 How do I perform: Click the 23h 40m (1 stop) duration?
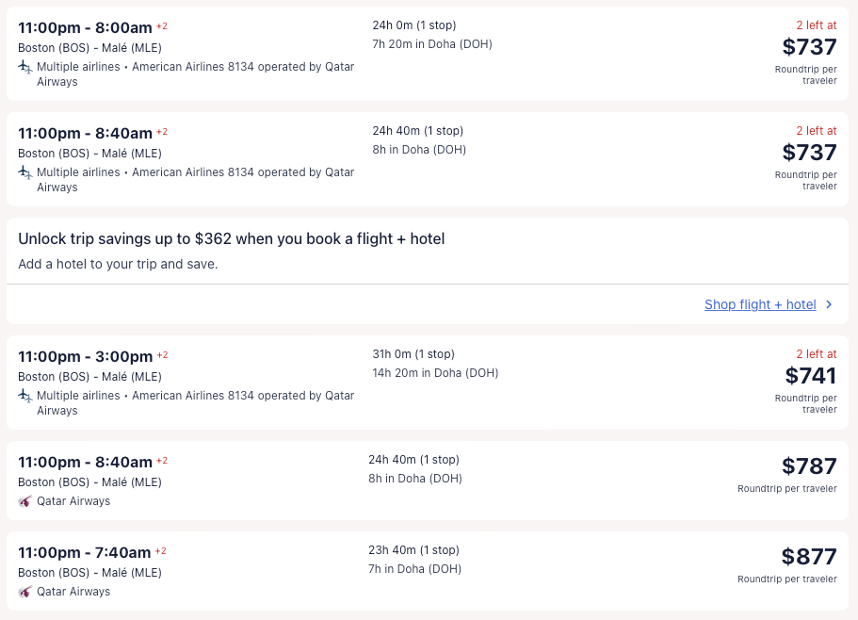413,550
